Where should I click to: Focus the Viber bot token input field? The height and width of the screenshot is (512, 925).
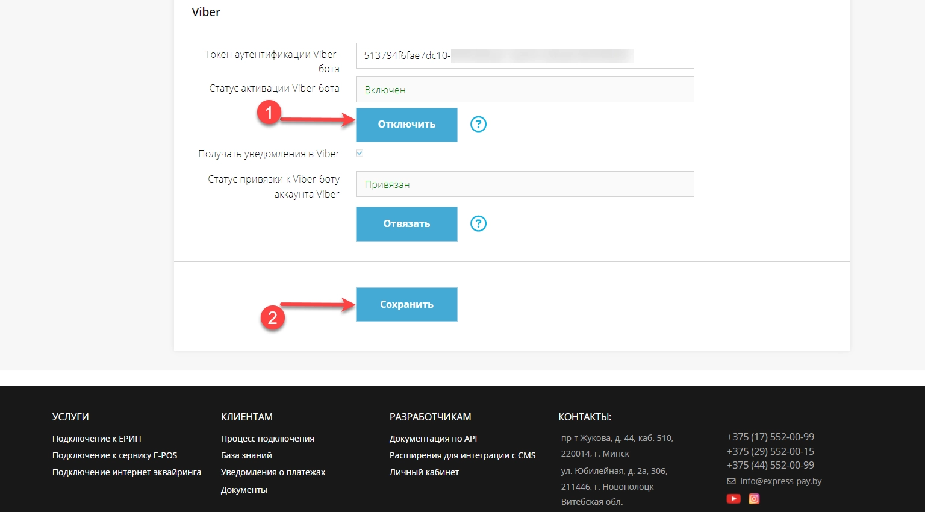(x=525, y=55)
